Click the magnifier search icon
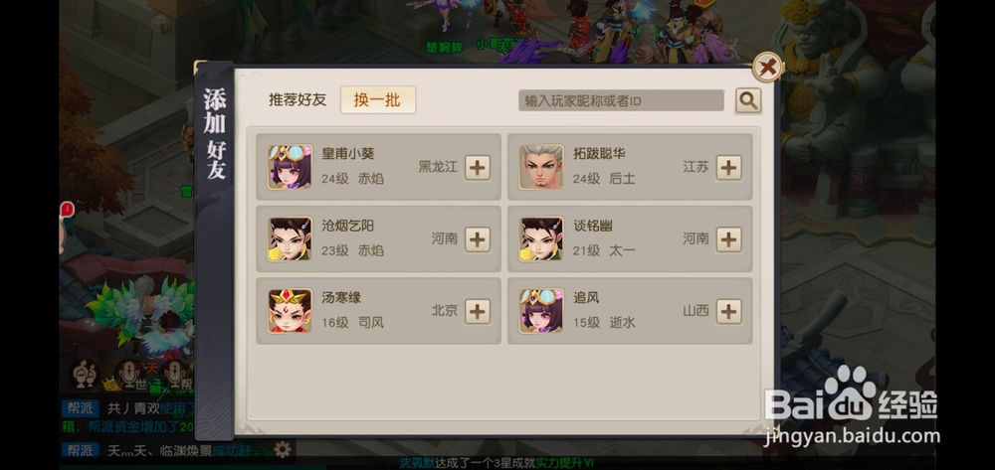995x470 pixels. [748, 100]
